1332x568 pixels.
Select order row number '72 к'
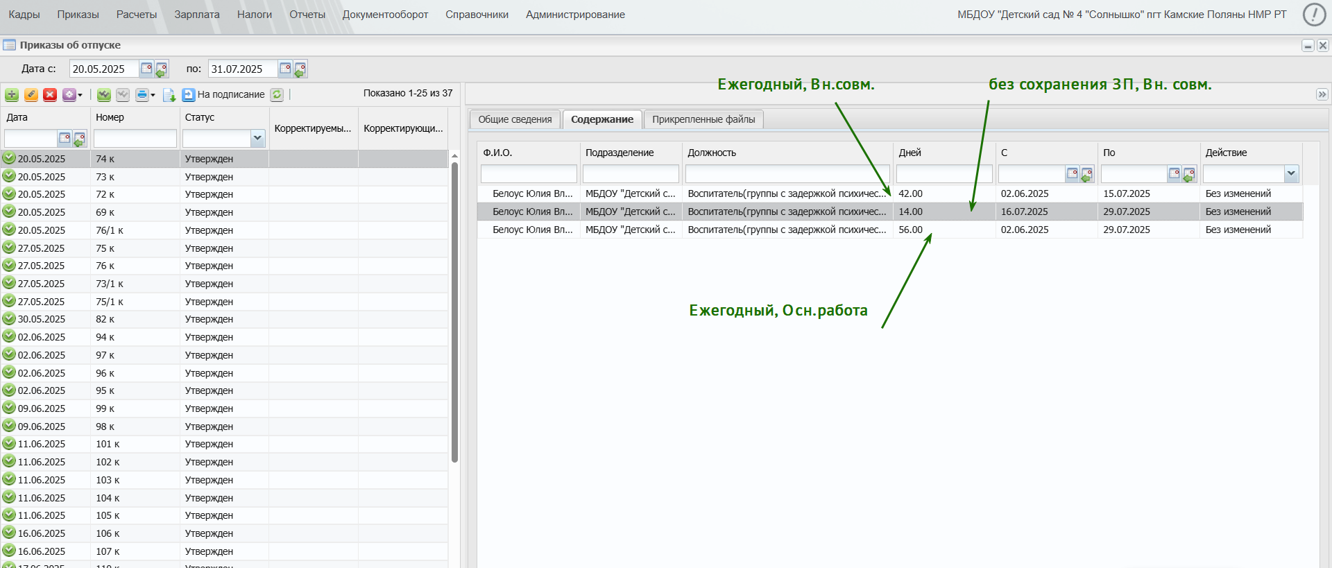[x=225, y=194]
